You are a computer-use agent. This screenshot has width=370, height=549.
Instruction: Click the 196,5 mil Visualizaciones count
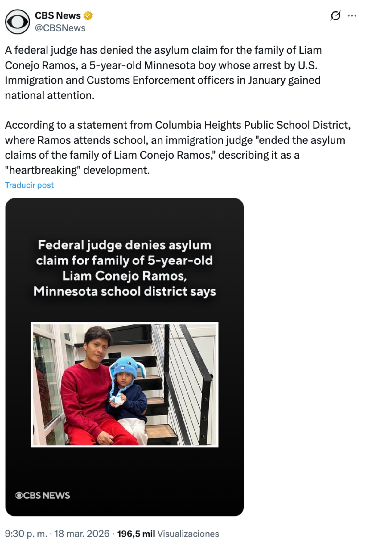168,534
